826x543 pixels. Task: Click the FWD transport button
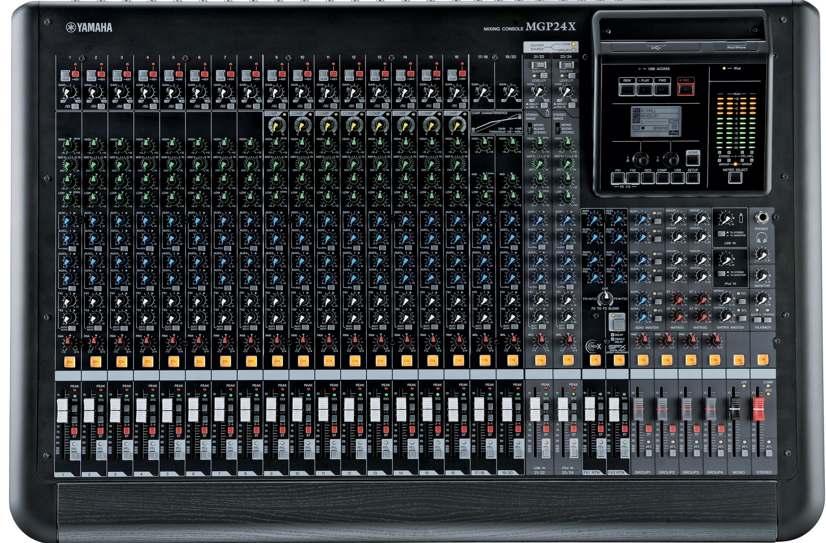(662, 90)
